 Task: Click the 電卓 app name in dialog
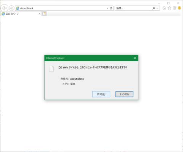pos(73,84)
